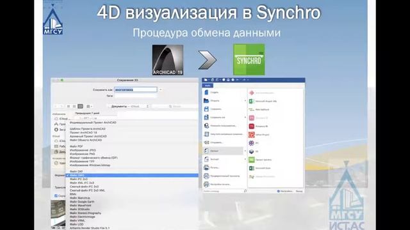Select the Synchro Project import icon

(x=252, y=160)
